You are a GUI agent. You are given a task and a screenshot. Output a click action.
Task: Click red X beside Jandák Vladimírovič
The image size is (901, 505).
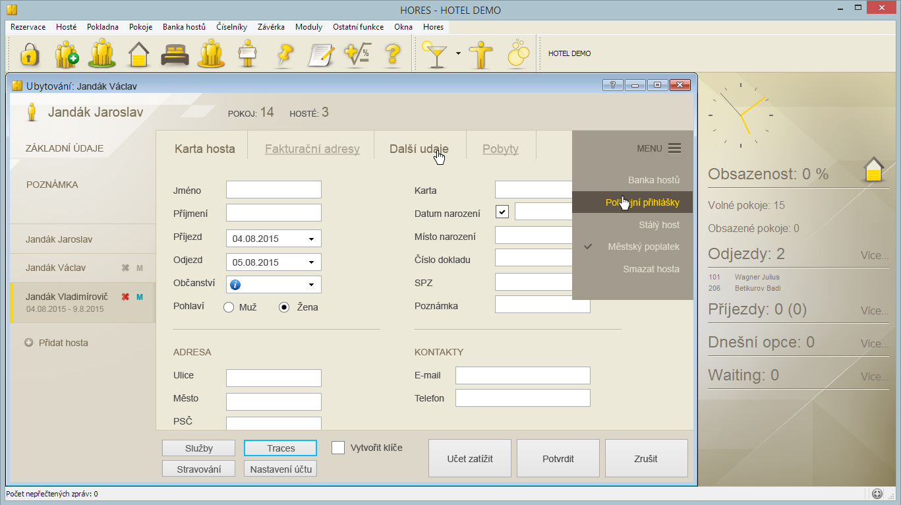pyautogui.click(x=125, y=297)
